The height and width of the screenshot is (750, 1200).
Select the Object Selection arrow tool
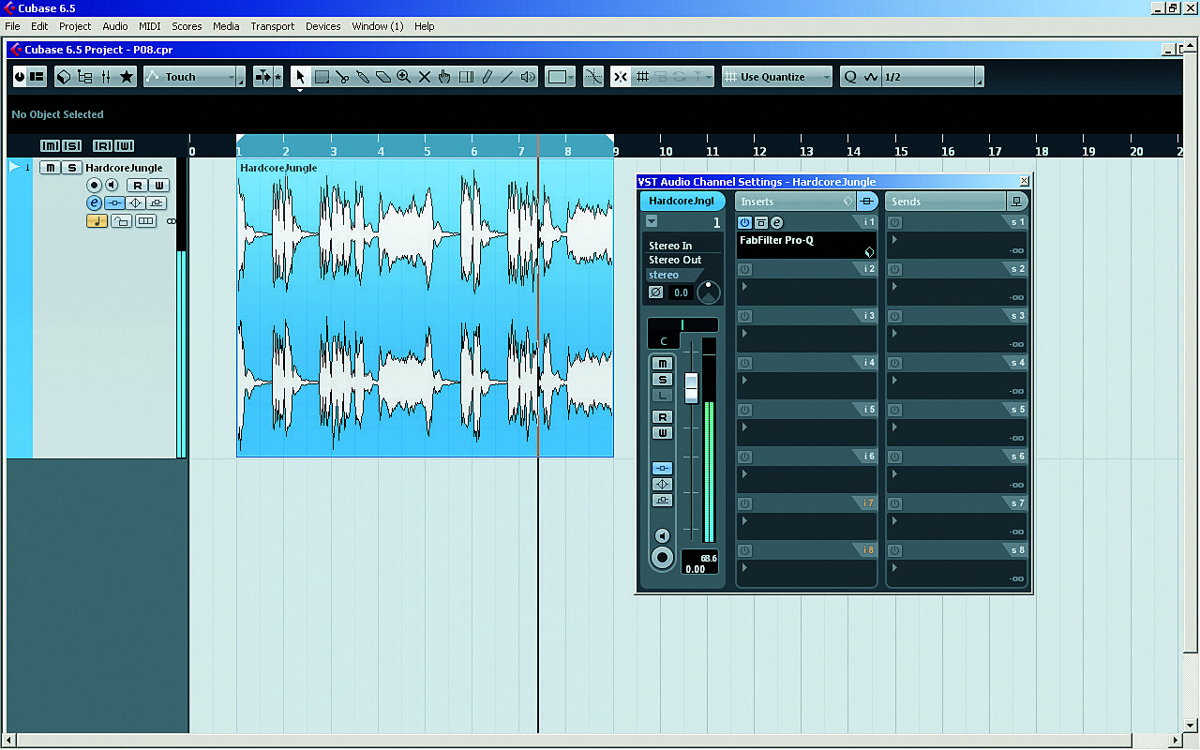(300, 77)
